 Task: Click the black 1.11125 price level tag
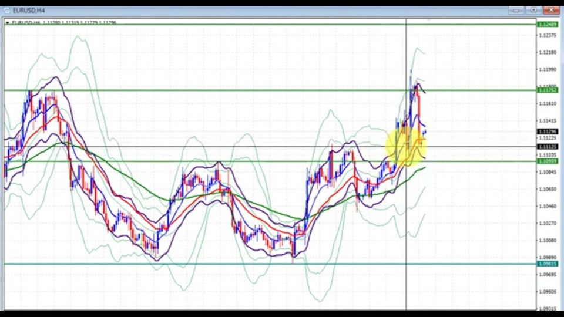pos(547,147)
